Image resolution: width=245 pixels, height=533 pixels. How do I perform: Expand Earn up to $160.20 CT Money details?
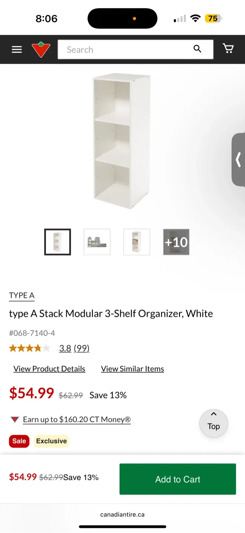pos(77,419)
